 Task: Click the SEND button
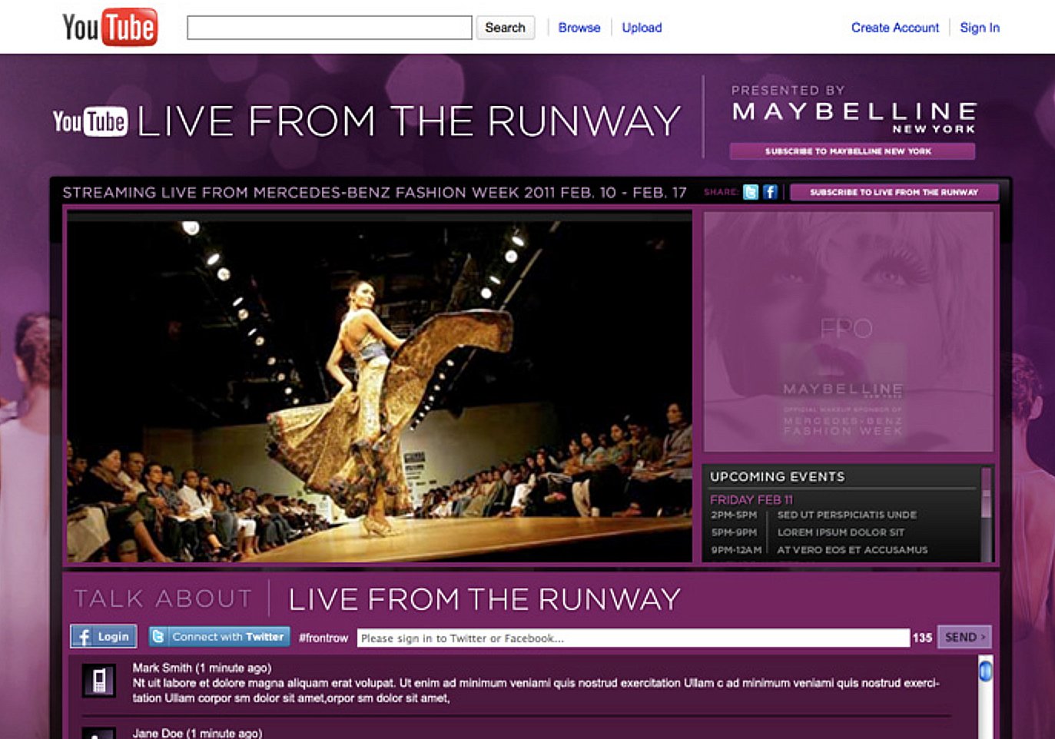coord(964,637)
